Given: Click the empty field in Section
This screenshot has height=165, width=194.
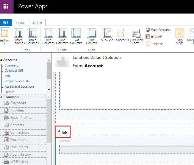Looking at the screenshot, I should click(x=127, y=149).
